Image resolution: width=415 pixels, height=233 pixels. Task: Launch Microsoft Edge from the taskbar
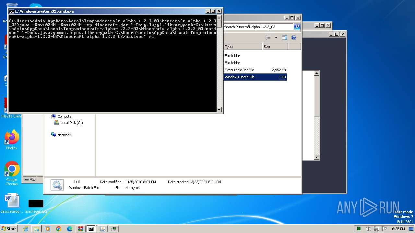[70, 229]
